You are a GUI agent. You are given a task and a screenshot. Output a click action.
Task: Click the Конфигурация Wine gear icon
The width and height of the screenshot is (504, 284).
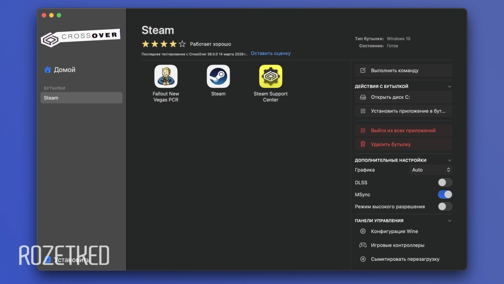363,232
